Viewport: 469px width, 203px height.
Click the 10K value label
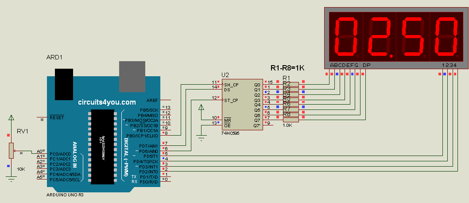21,169
